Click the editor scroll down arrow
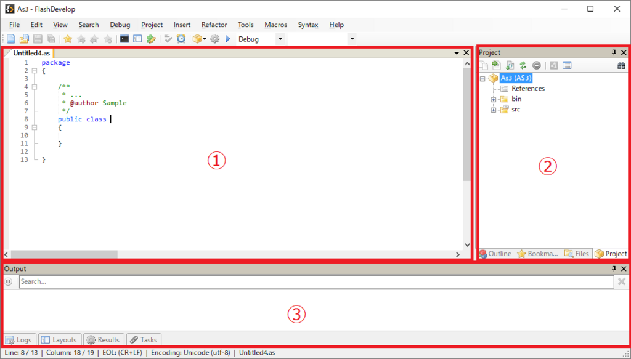 (x=467, y=245)
